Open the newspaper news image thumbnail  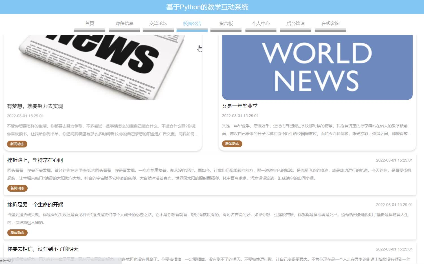[x=103, y=67]
